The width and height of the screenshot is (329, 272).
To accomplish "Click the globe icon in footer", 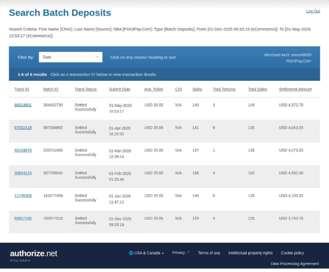I will 131,253.
